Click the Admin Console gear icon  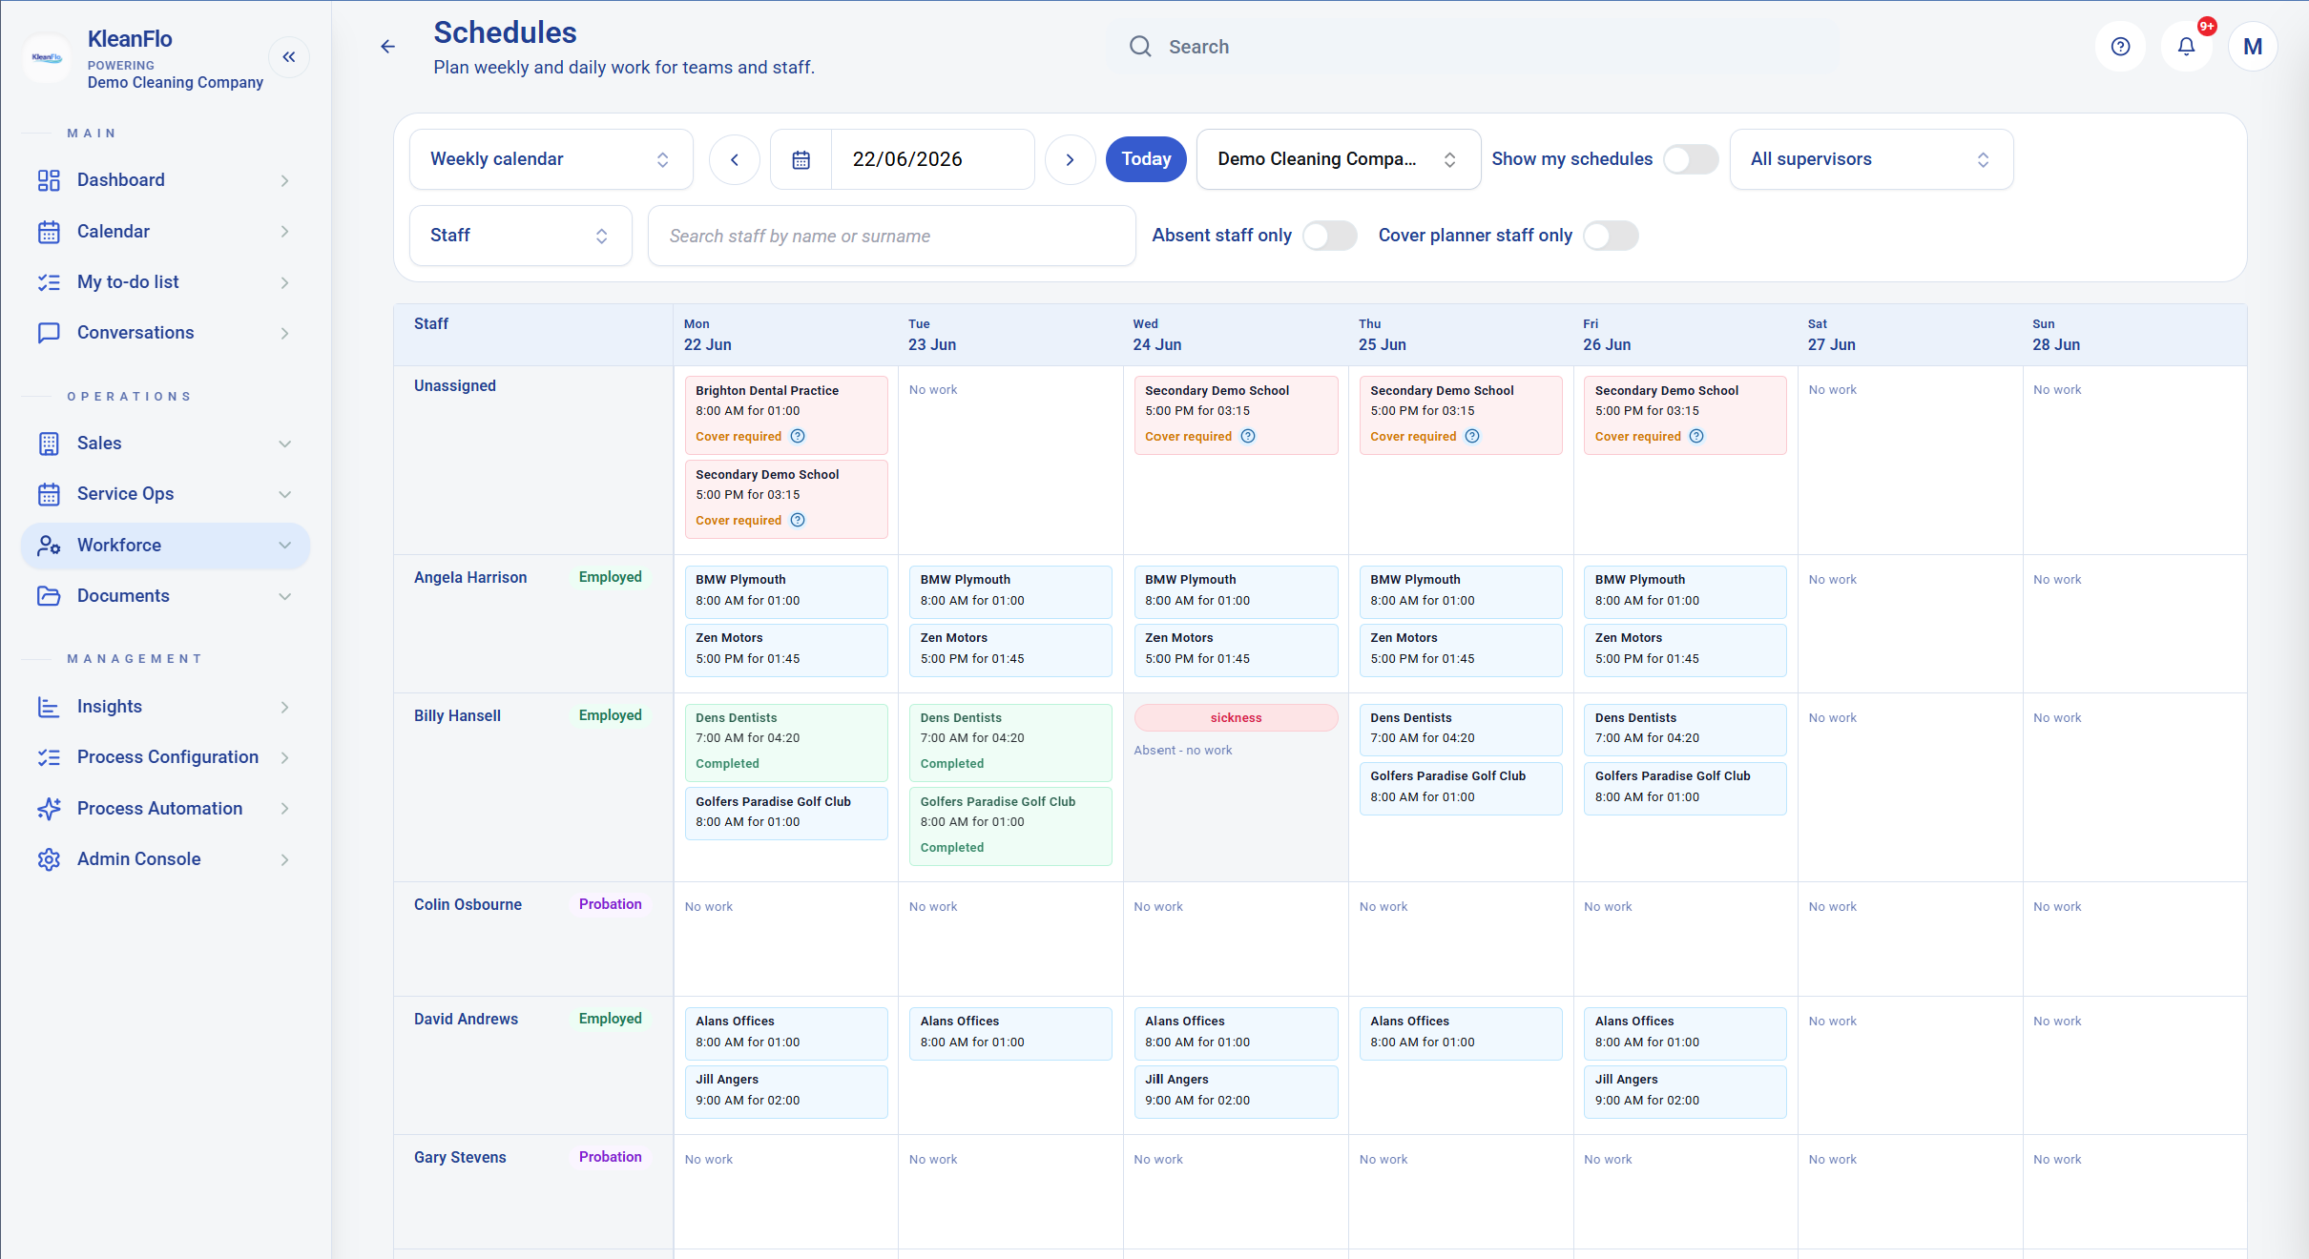tap(49, 859)
